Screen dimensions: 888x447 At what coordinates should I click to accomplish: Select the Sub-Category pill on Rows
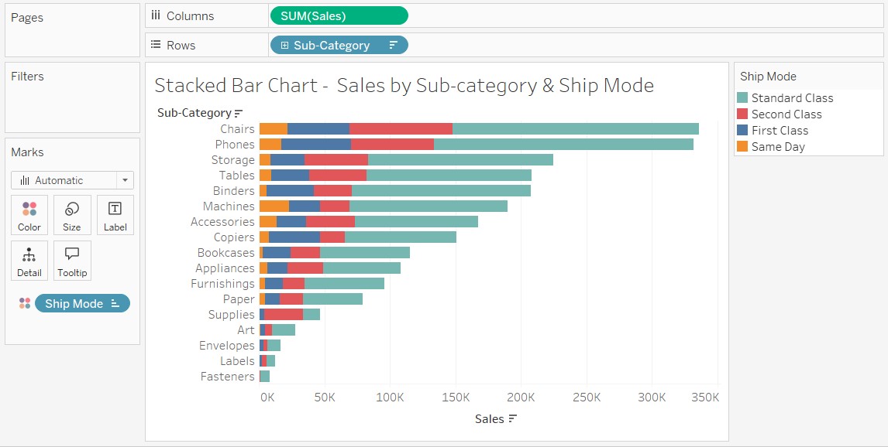tap(332, 46)
